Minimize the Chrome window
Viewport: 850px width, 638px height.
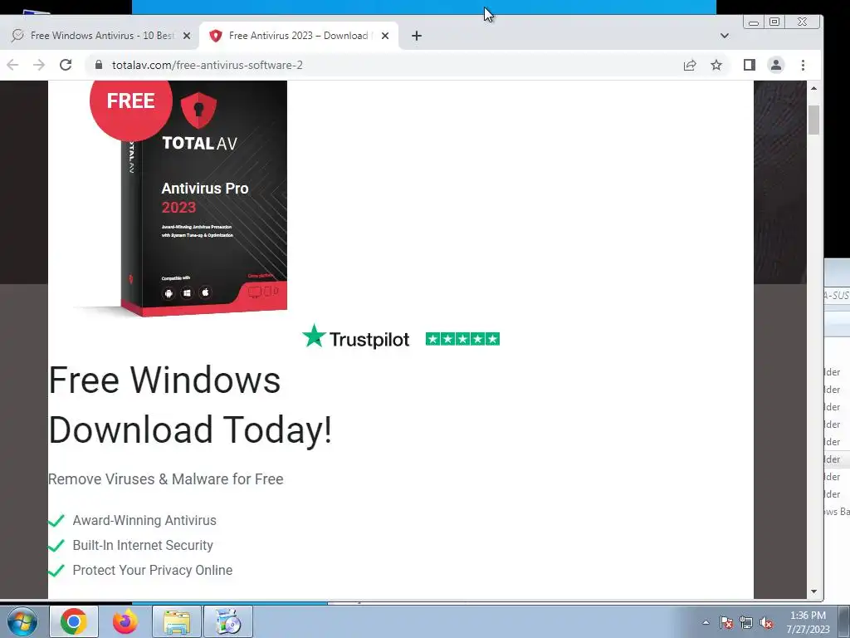754,22
